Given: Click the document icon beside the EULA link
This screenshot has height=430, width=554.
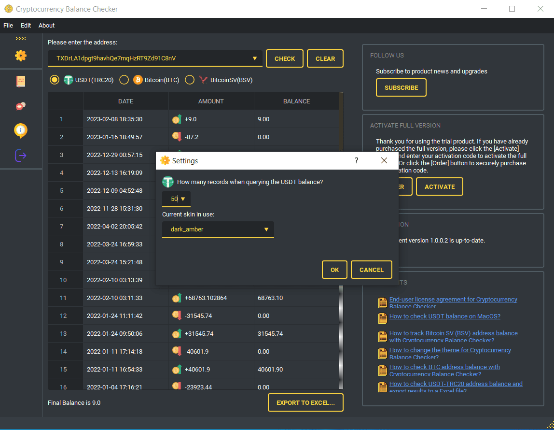Looking at the screenshot, I should [x=382, y=302].
